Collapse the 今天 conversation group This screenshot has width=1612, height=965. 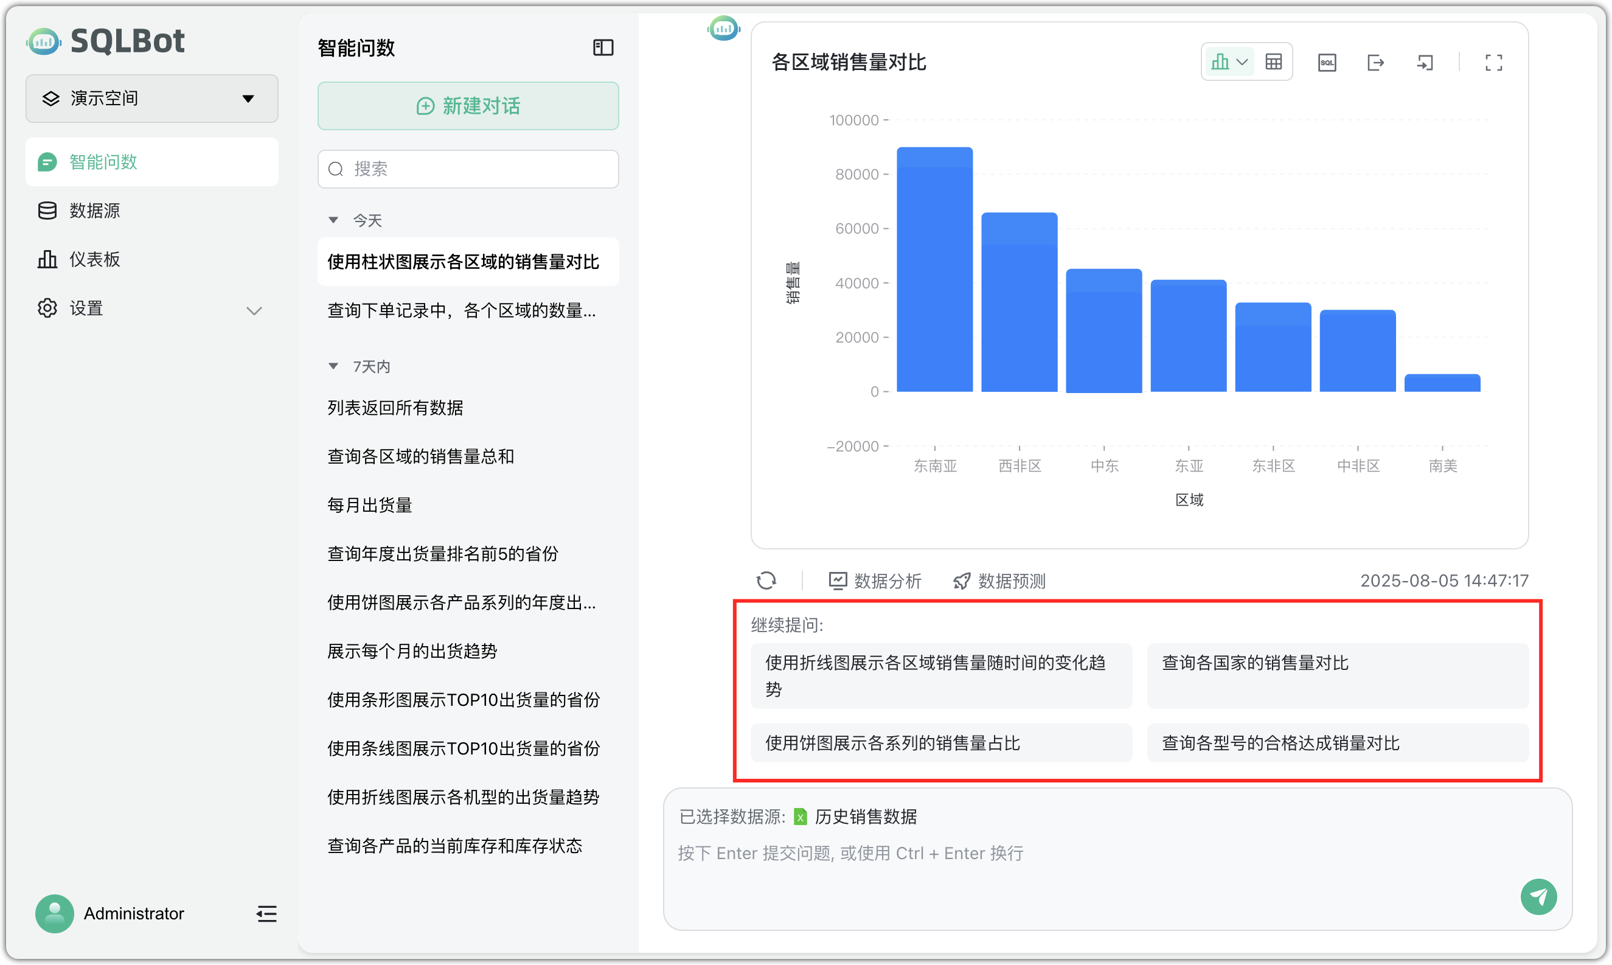tap(334, 220)
